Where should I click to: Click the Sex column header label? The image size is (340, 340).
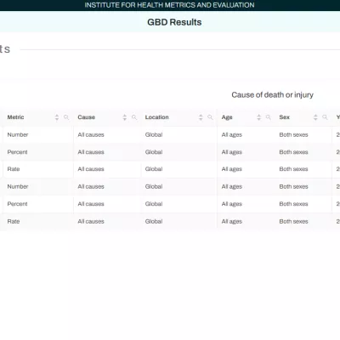pos(285,117)
